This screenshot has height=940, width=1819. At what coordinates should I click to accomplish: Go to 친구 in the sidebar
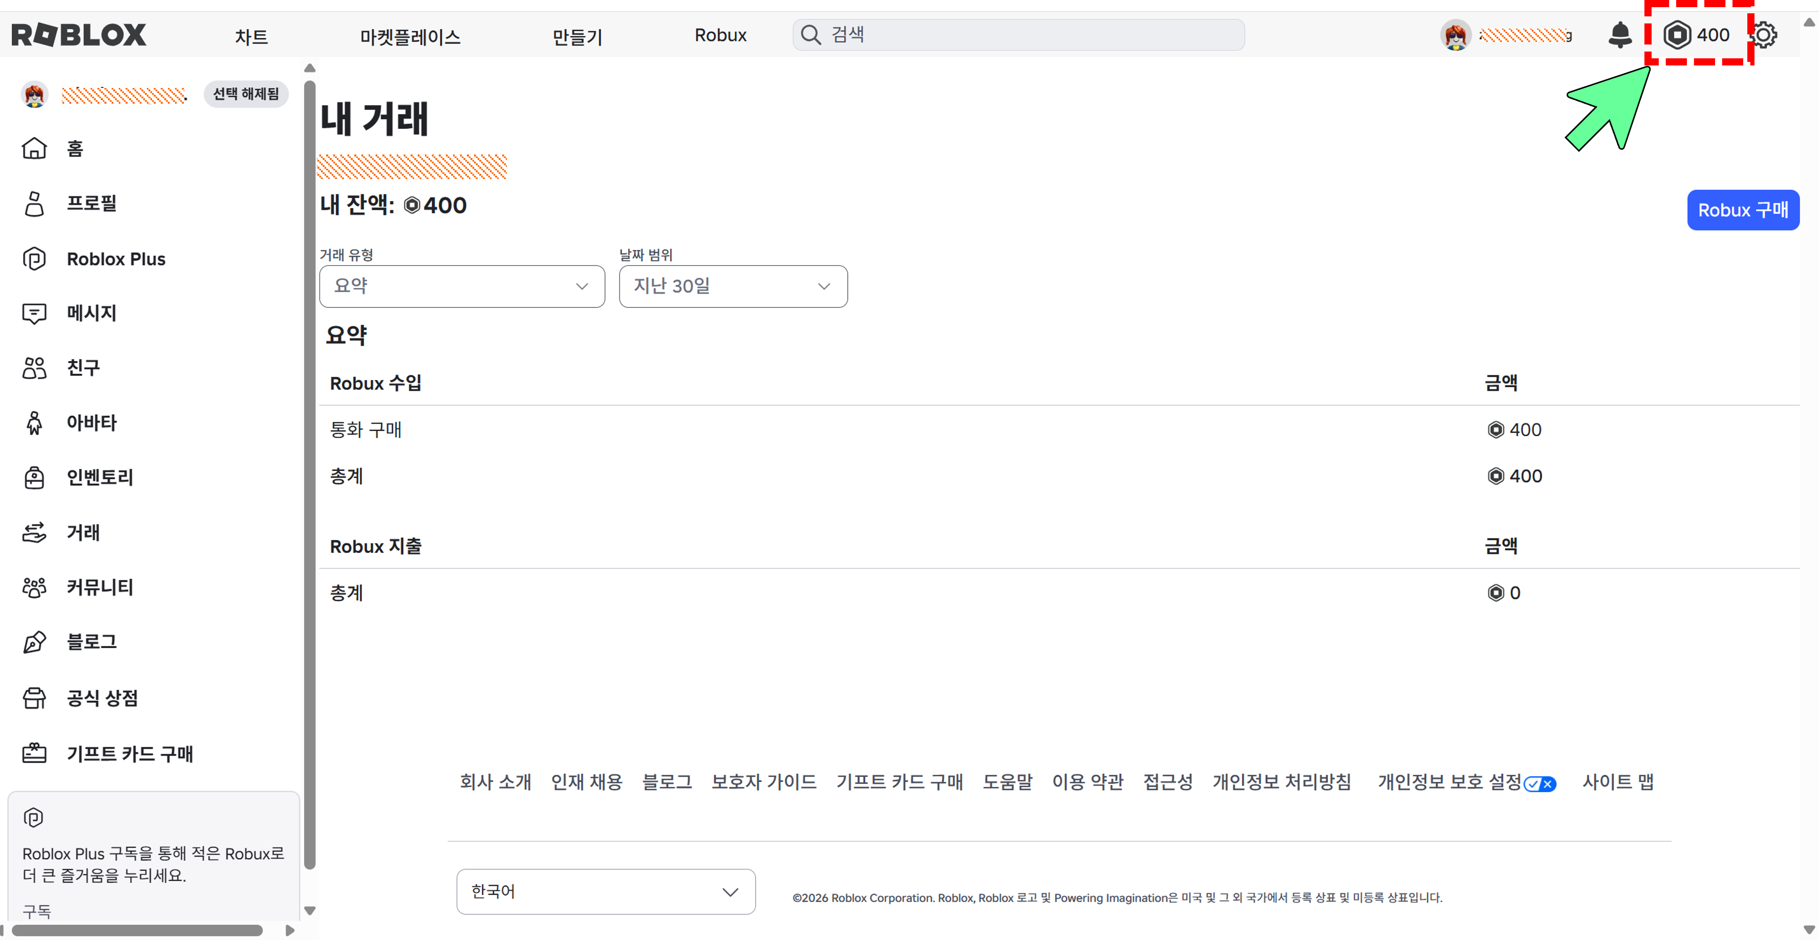click(83, 367)
